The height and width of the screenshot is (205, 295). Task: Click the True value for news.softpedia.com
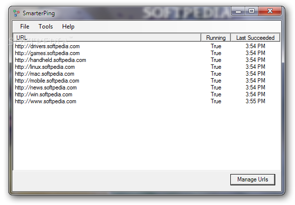(x=216, y=88)
